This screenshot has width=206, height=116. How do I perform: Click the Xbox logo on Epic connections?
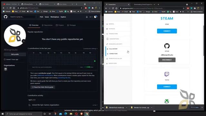167,101
